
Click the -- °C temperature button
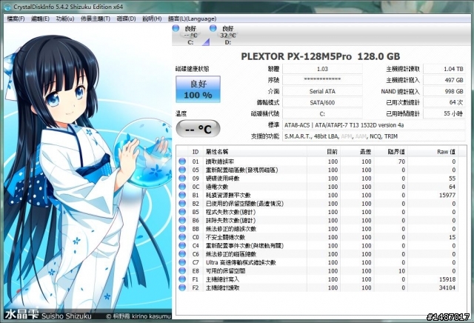[x=198, y=129]
